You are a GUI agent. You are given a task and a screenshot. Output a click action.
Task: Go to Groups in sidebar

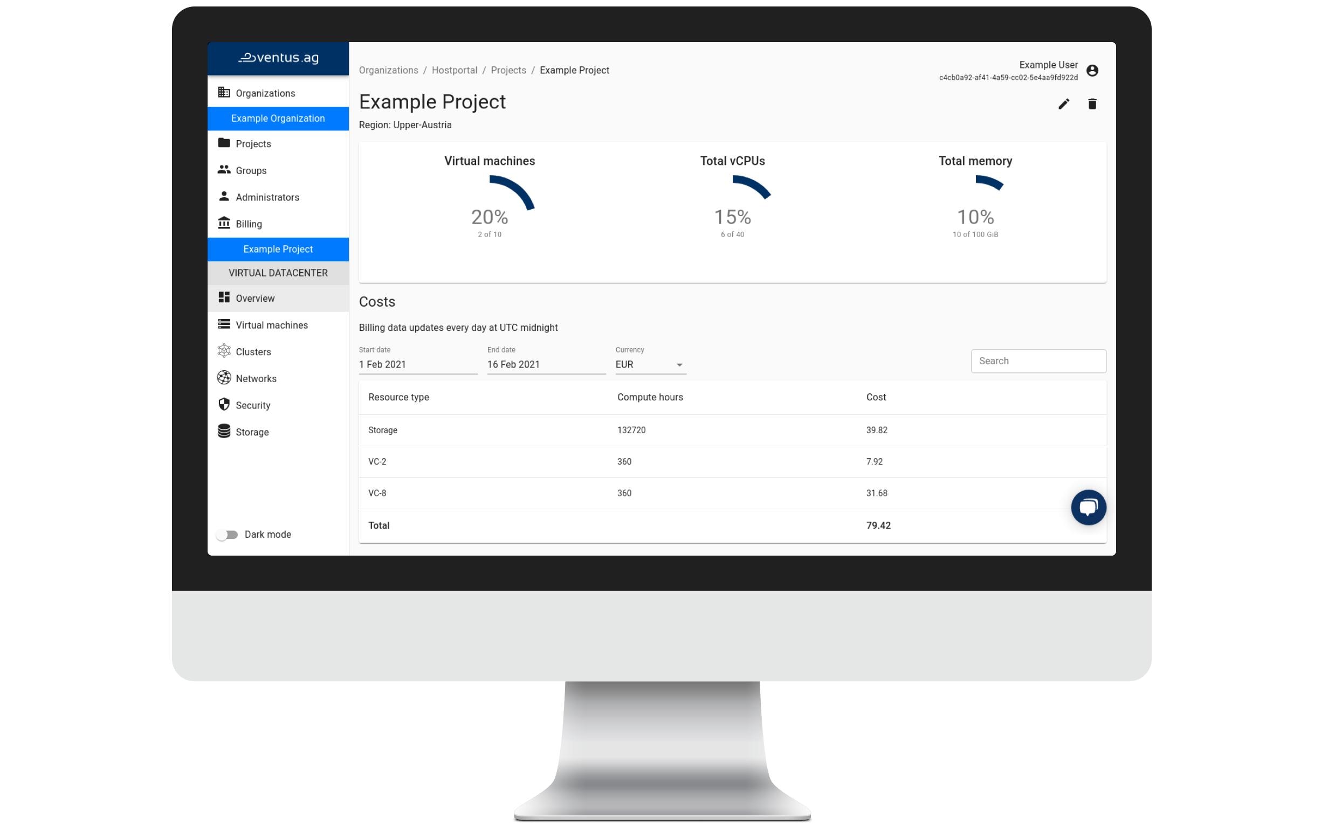(x=251, y=170)
